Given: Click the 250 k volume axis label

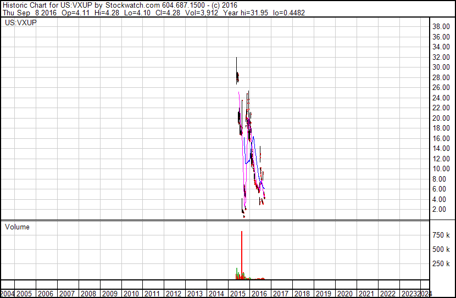Looking at the screenshot, I should point(441,264).
